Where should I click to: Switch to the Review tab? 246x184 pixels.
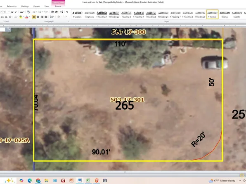tap(36, 6)
